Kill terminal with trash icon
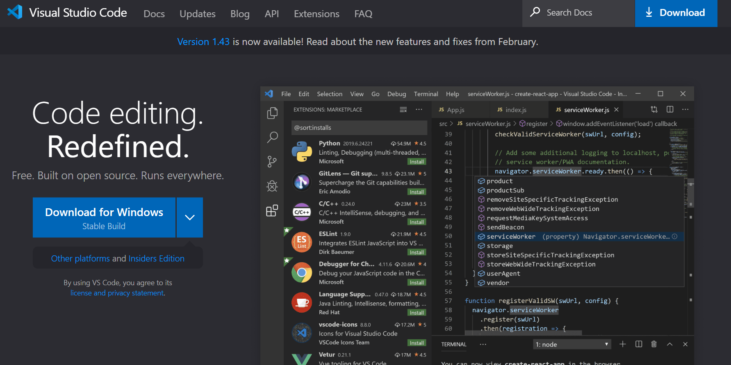 coord(654,344)
